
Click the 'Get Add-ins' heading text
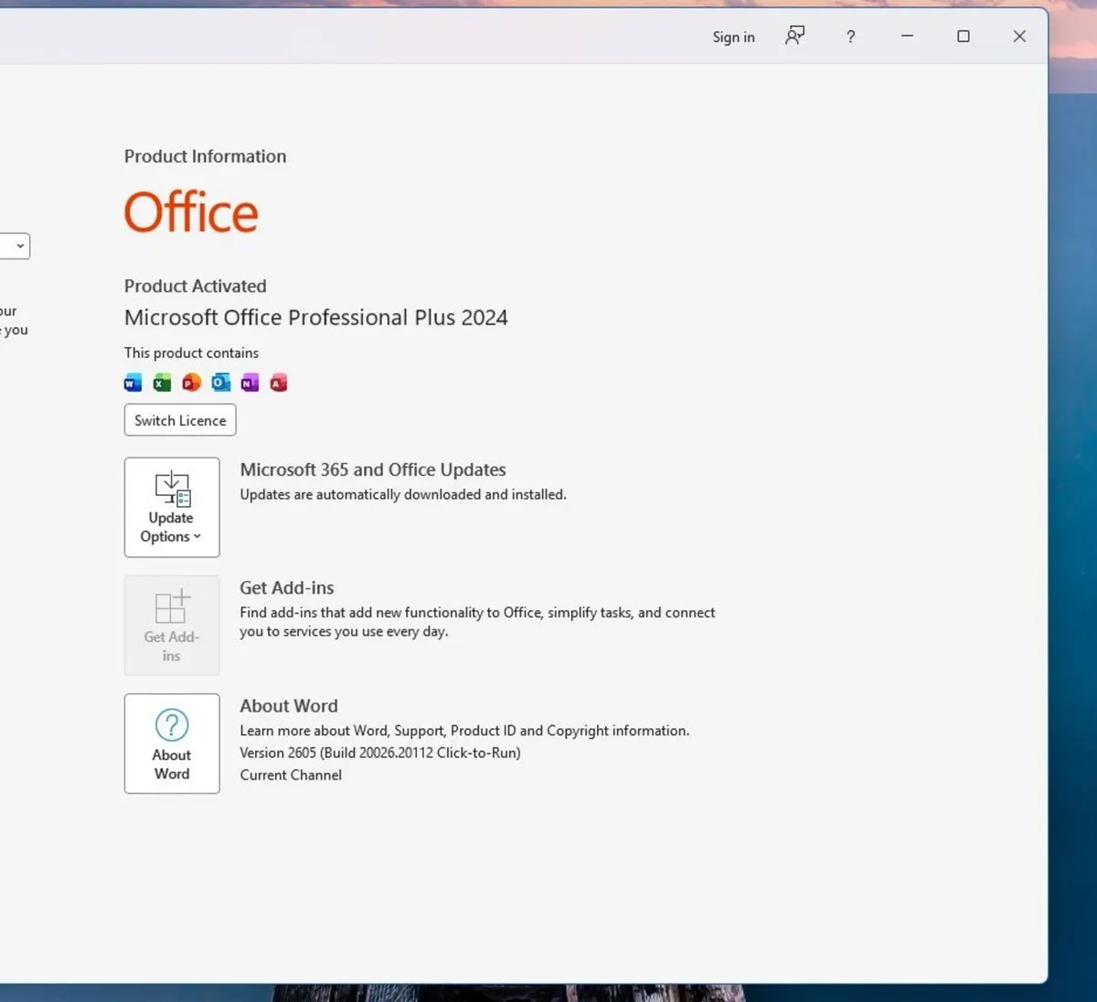287,588
